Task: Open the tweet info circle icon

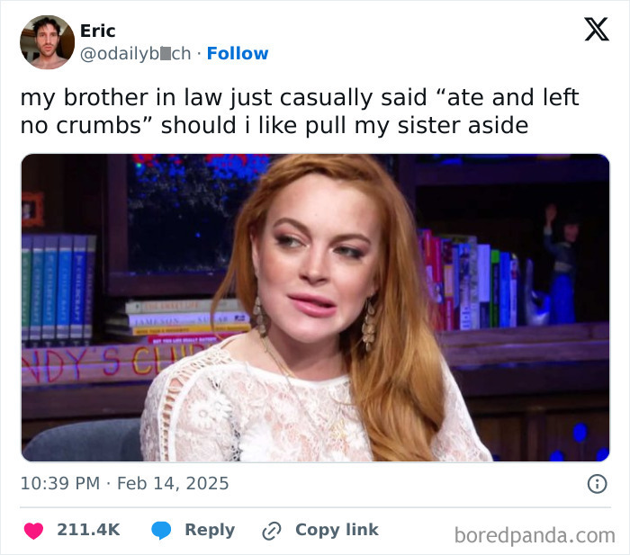Action: click(x=597, y=484)
